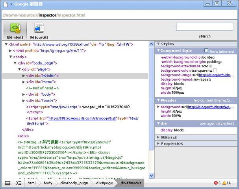Screen dimensions: 239x189
Task: Open the background URL link in #header rule
Action: tap(209, 107)
